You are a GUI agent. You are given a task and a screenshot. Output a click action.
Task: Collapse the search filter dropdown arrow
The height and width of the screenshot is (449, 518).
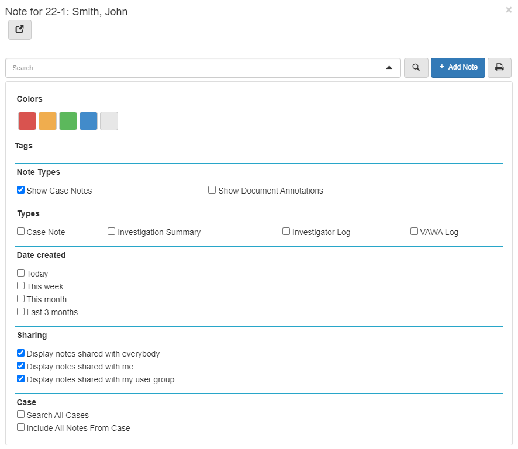(389, 68)
